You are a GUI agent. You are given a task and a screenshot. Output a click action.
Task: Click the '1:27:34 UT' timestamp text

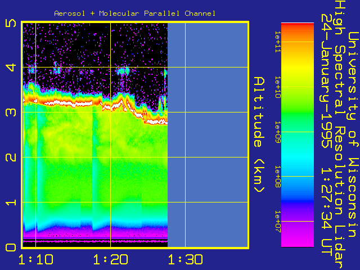click(x=326, y=211)
